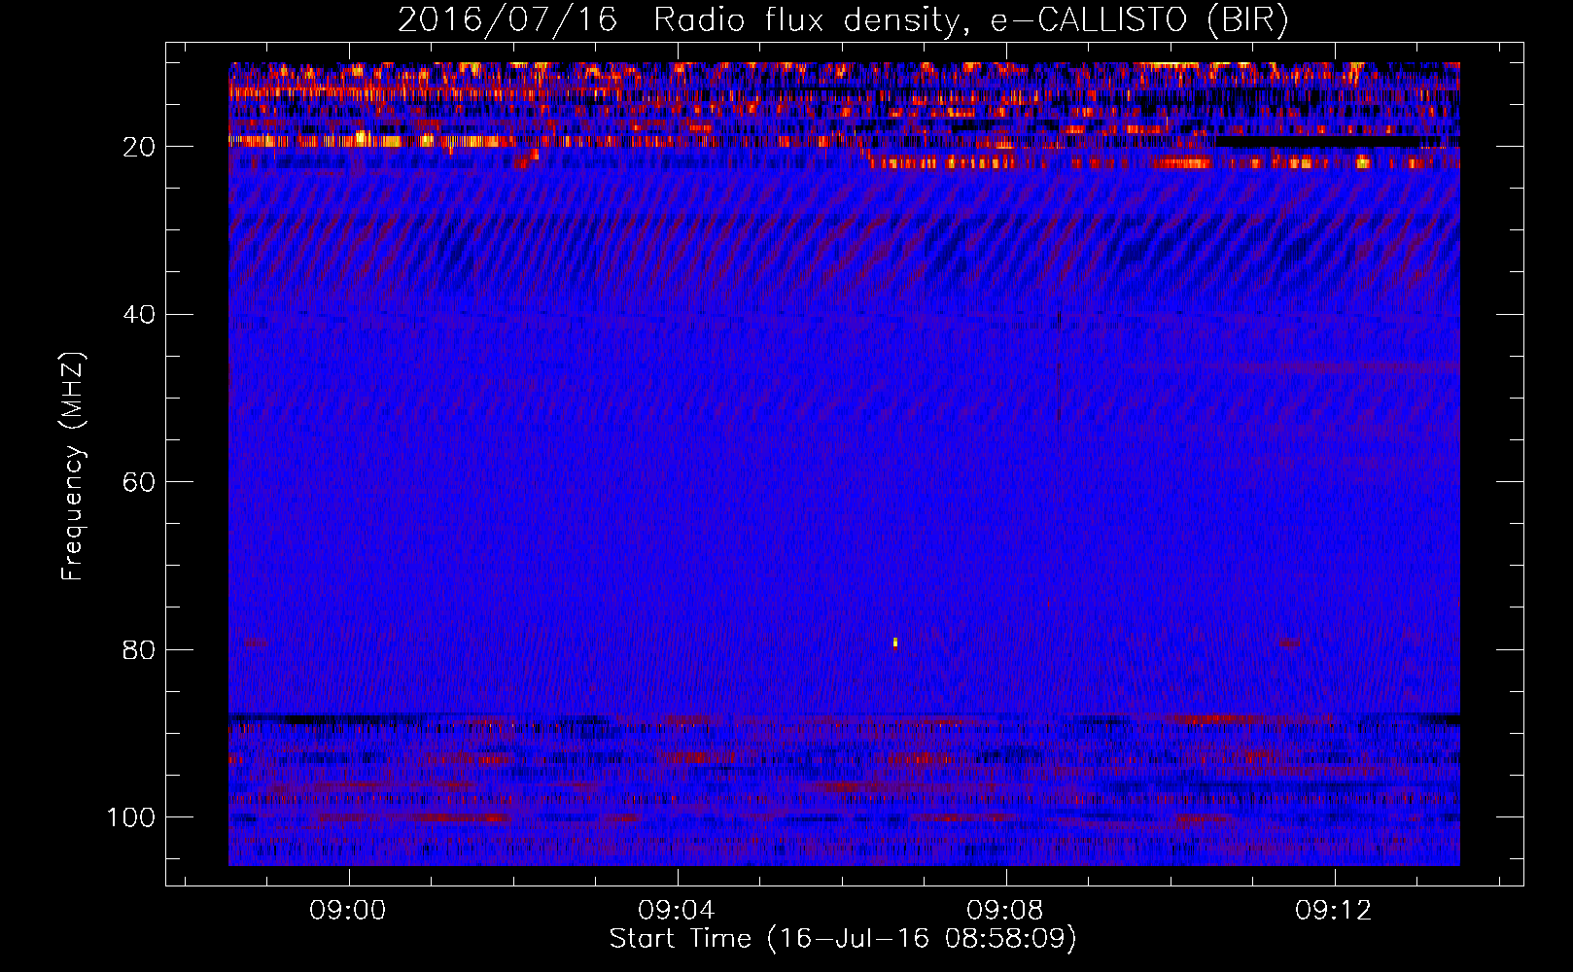Click the 'Frequency (MHZ)' axis label
Viewport: 1573px width, 972px height.
coord(73,466)
